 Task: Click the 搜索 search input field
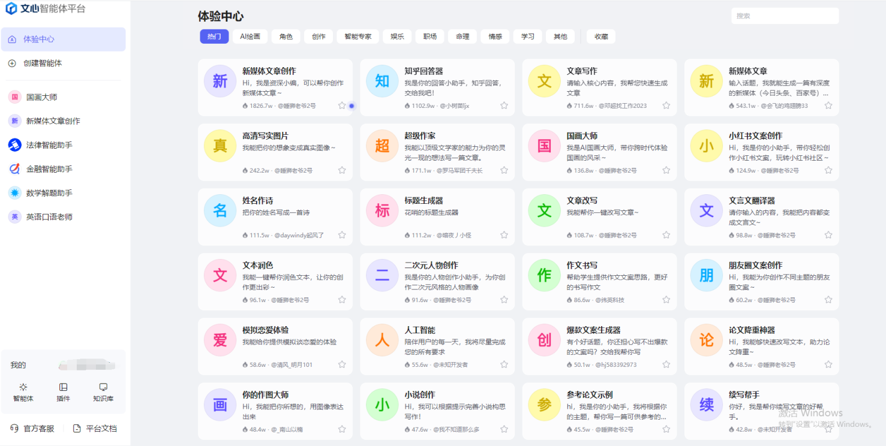784,15
